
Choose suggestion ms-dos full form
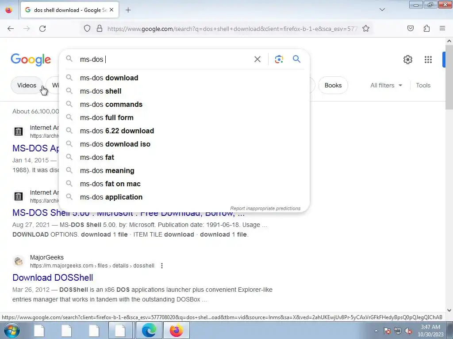tap(184, 117)
